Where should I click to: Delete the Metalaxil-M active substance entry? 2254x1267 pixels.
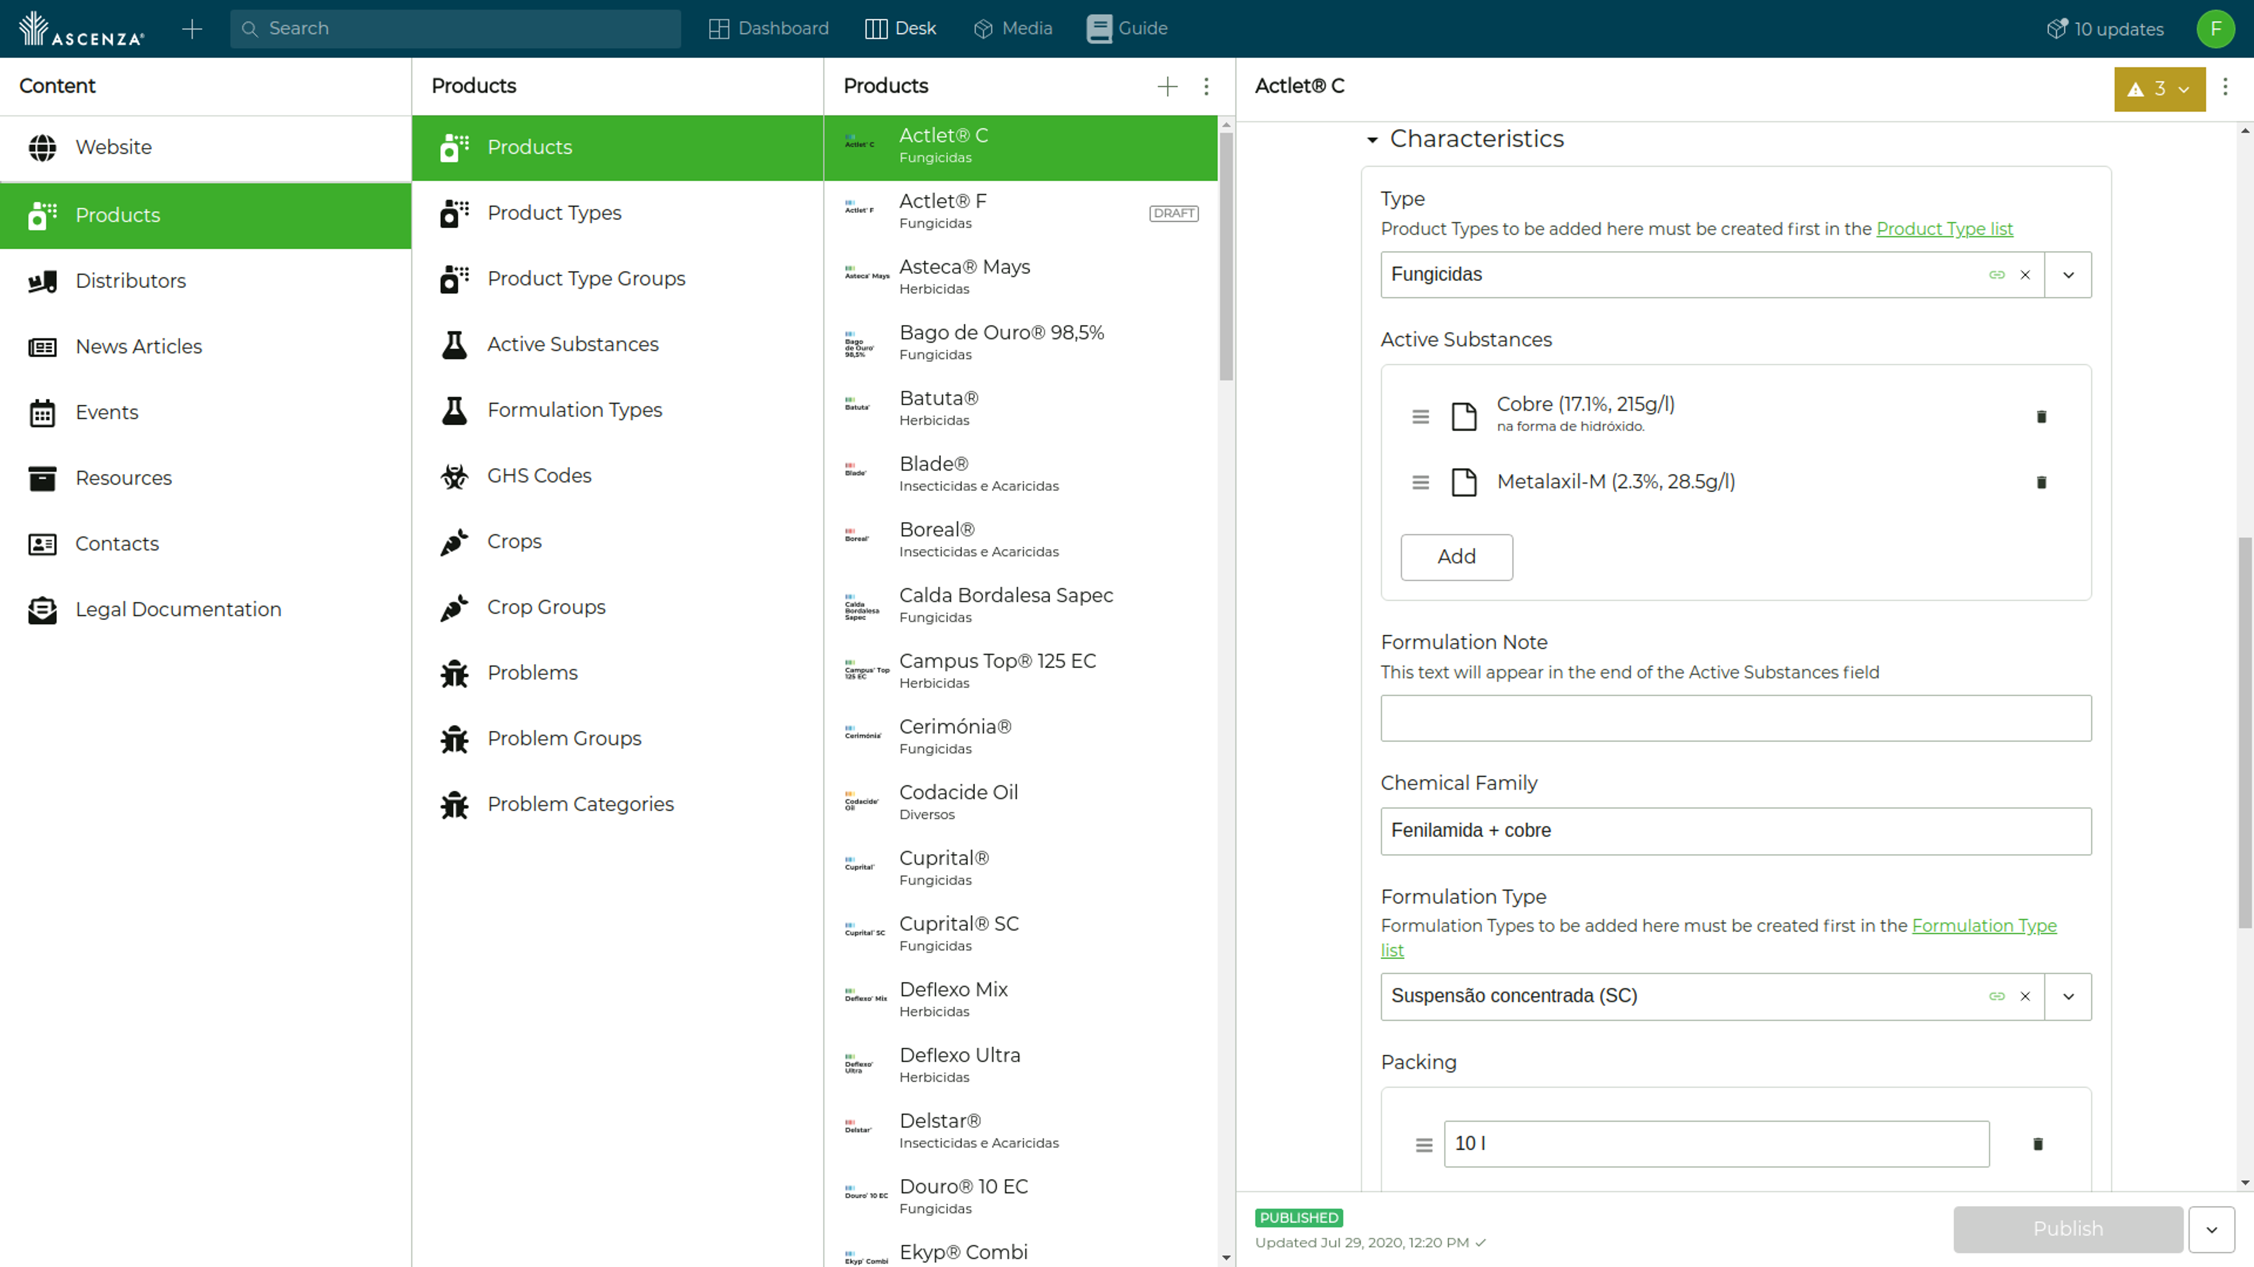(x=2042, y=483)
